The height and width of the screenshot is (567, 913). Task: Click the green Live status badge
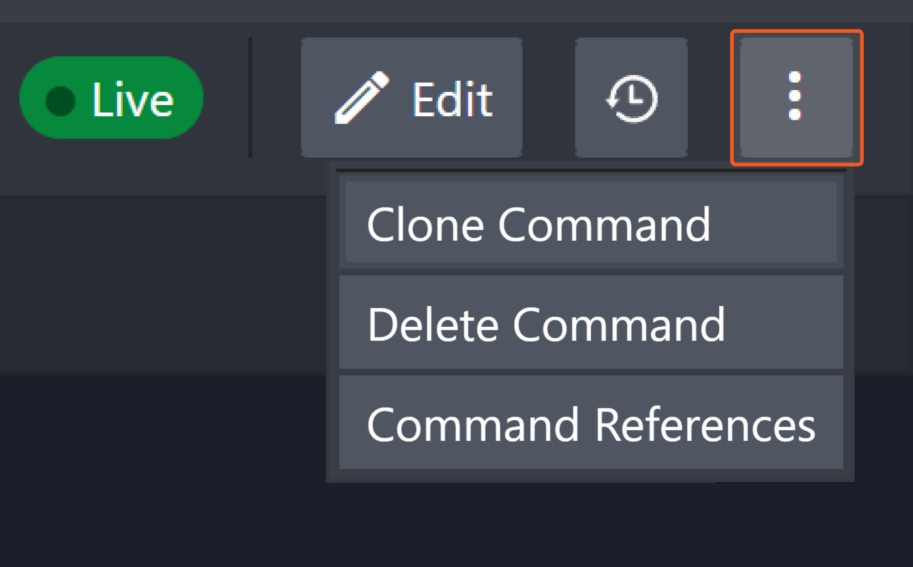[x=111, y=98]
